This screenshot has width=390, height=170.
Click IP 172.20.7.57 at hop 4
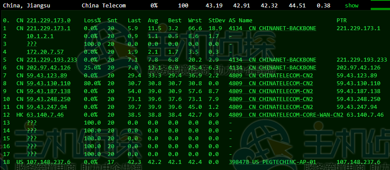(45, 52)
